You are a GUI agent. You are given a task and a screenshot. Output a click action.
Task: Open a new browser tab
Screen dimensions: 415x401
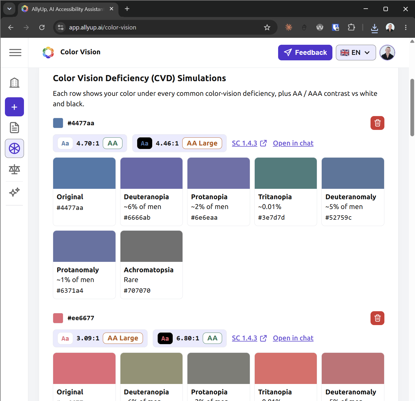tap(127, 9)
